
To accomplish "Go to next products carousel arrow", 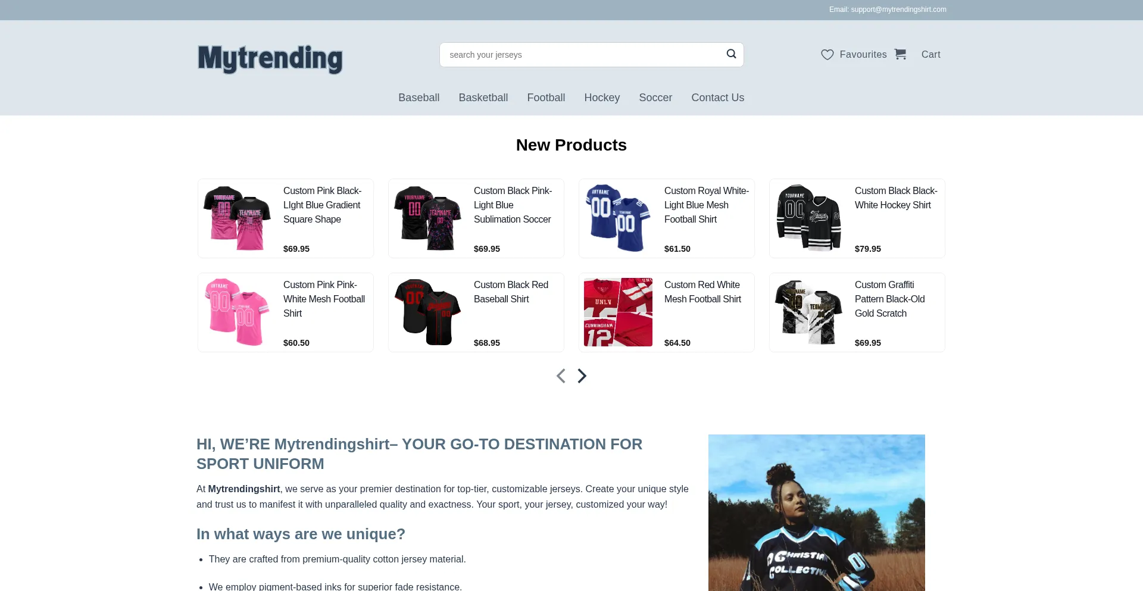I will point(582,376).
